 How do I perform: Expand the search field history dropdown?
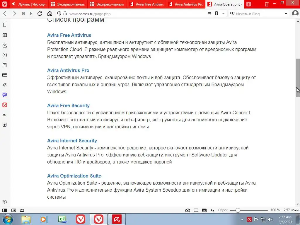286,13
